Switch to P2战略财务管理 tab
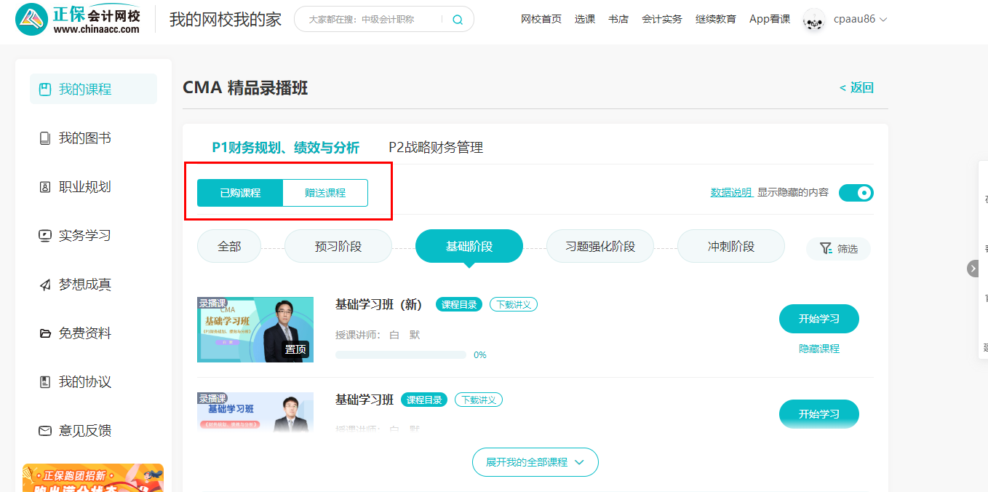This screenshot has height=492, width=988. pyautogui.click(x=436, y=148)
